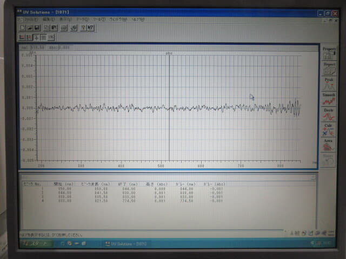Click the Open file folder icon
The image size is (346, 259).
[30, 28]
